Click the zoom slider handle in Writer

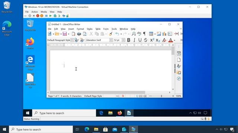click(161, 96)
